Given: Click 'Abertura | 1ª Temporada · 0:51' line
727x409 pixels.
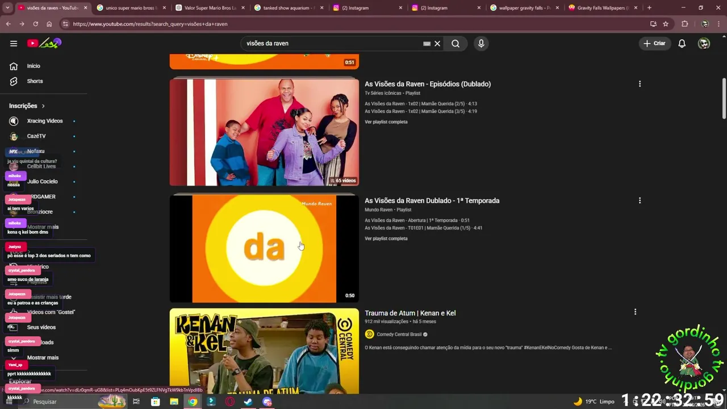Looking at the screenshot, I should (417, 220).
